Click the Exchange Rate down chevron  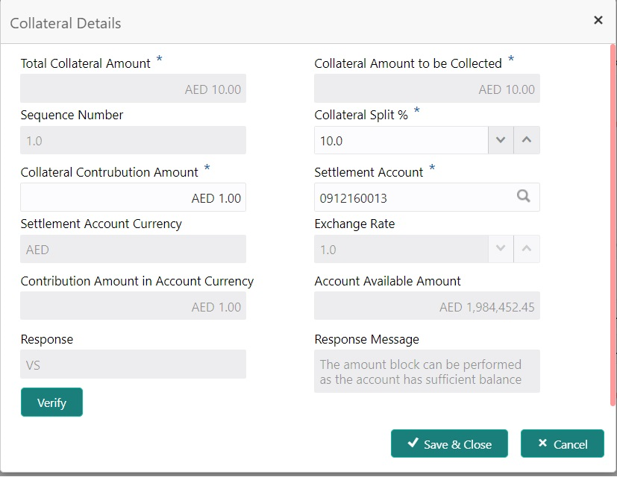(501, 249)
